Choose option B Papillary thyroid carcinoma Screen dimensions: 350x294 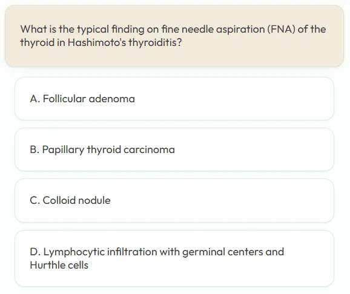coord(174,149)
